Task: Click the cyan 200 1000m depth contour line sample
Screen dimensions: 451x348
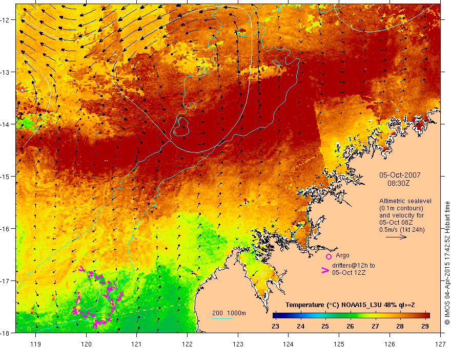Action: [x=222, y=318]
